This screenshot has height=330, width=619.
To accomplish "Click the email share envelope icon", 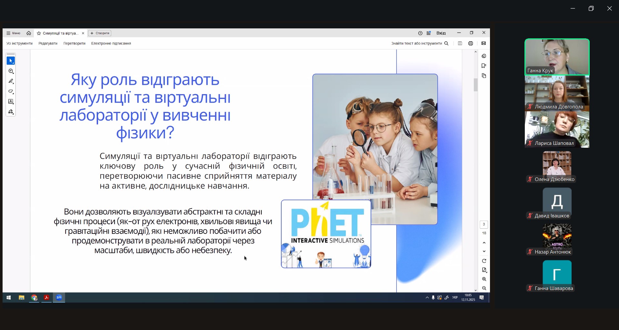I will coord(484,43).
